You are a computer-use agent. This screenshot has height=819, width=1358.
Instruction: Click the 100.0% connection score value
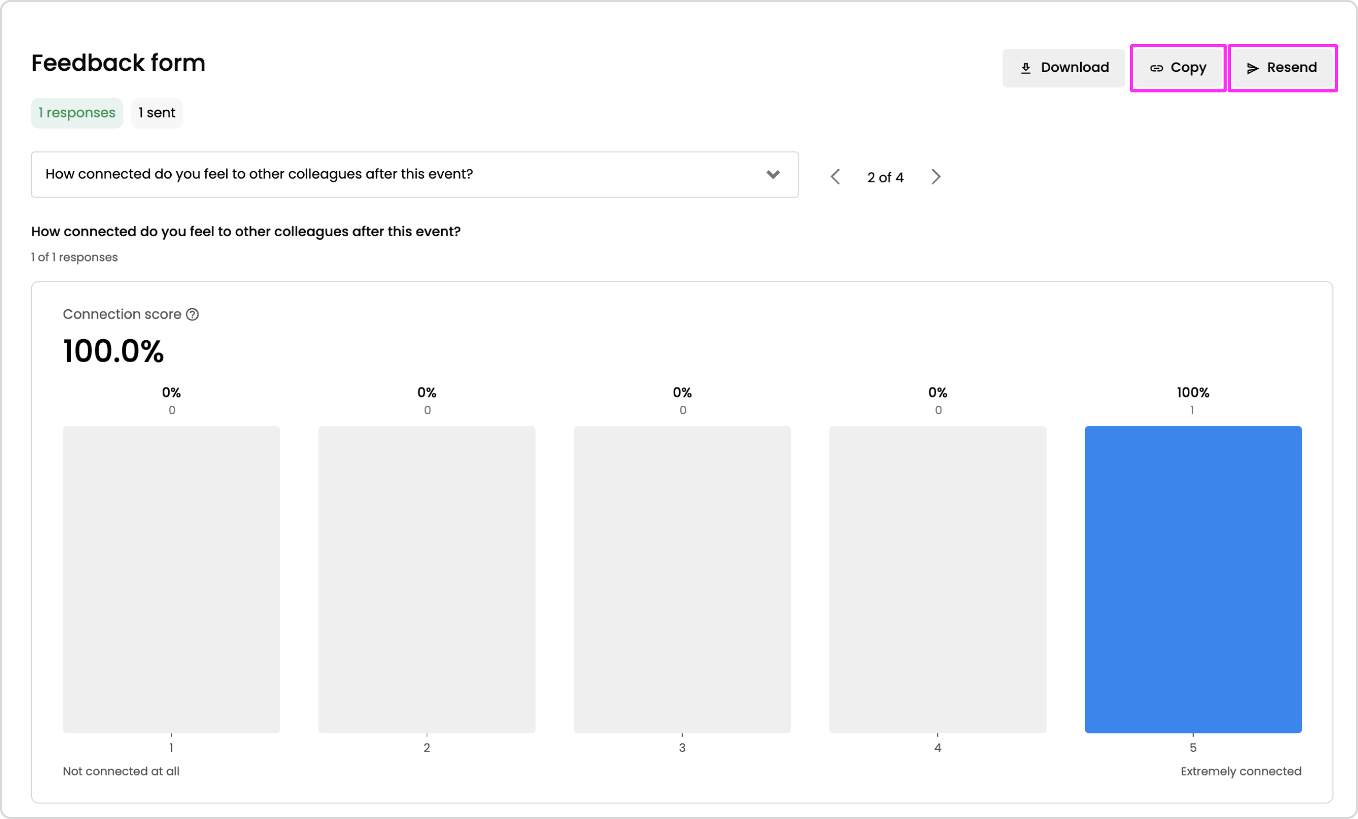coord(113,351)
